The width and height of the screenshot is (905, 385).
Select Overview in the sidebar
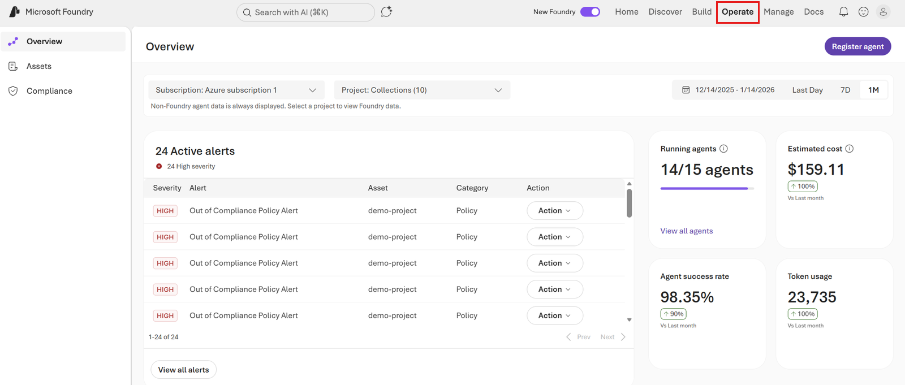pos(63,41)
